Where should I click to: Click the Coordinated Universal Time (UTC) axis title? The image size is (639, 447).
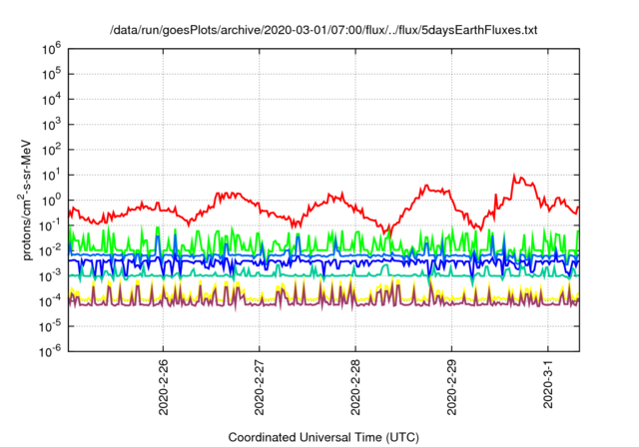[323, 438]
